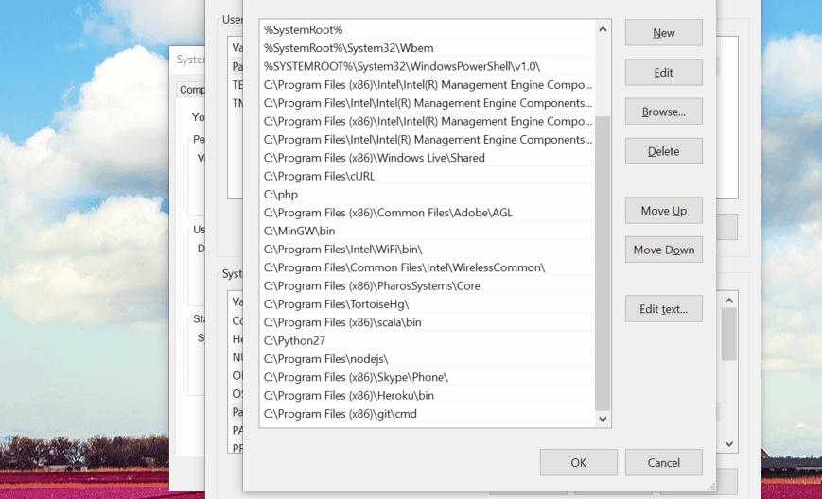Image resolution: width=822 pixels, height=499 pixels.
Task: Click the system variables scrollbar down arrow
Action: point(729,444)
